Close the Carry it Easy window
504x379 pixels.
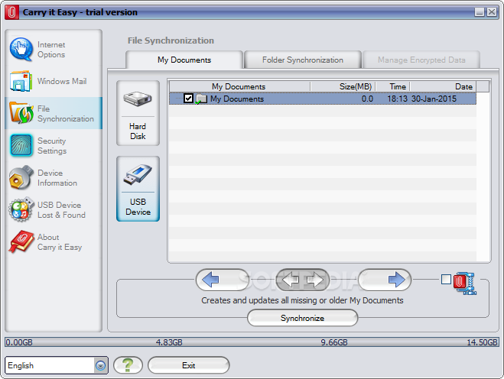pos(492,12)
